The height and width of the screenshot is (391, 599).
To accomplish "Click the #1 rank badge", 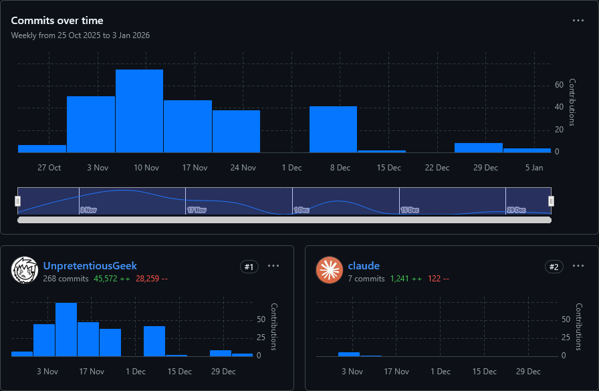I will point(249,267).
